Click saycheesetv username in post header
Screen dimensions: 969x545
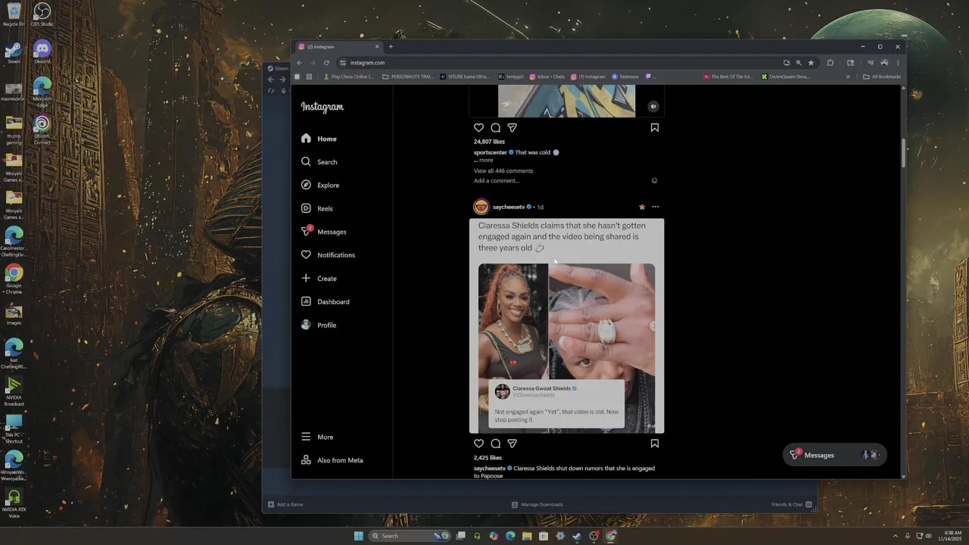pos(509,207)
